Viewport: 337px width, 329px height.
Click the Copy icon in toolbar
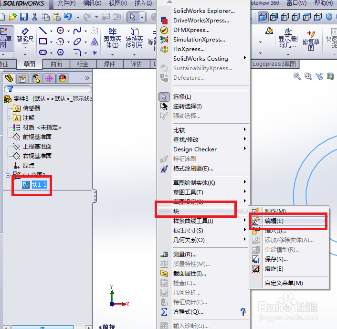point(45,17)
